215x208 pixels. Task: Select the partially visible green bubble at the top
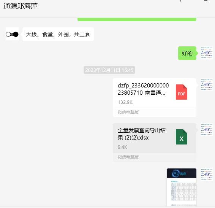point(137,19)
